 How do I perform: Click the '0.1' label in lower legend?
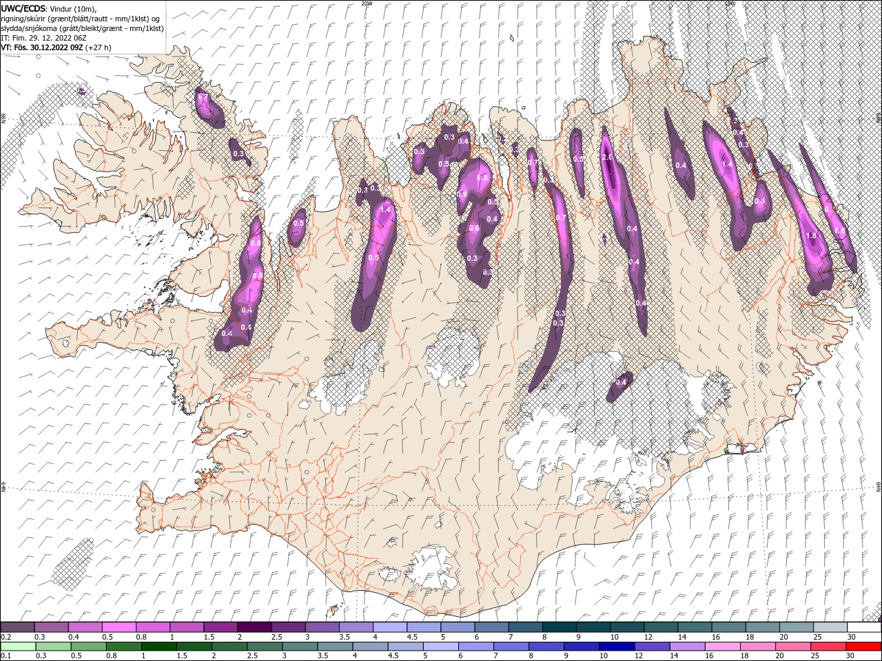tap(6, 656)
